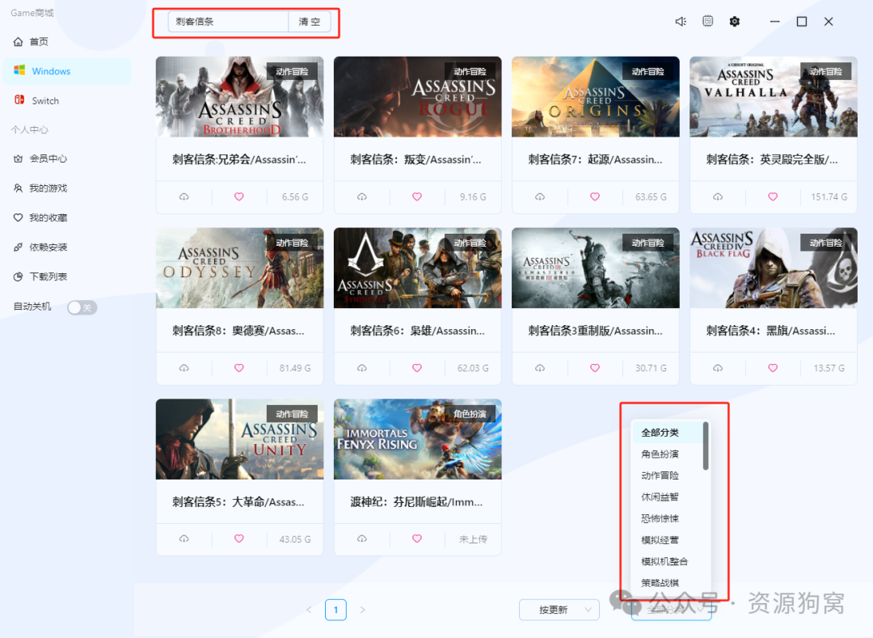Click cloud icon for Assassin's Creed III Remastered

point(540,368)
